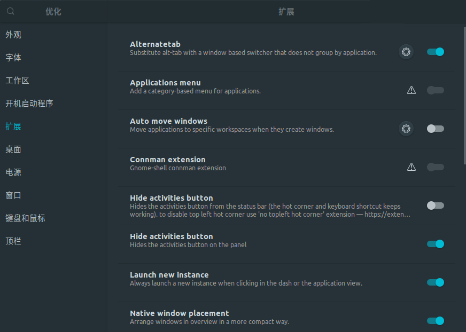Enable the first Hide activities button switch
Screen dimensions: 466x332
(x=436, y=205)
